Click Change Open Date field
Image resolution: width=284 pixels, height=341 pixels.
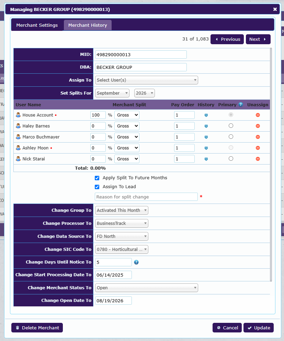pos(113,301)
